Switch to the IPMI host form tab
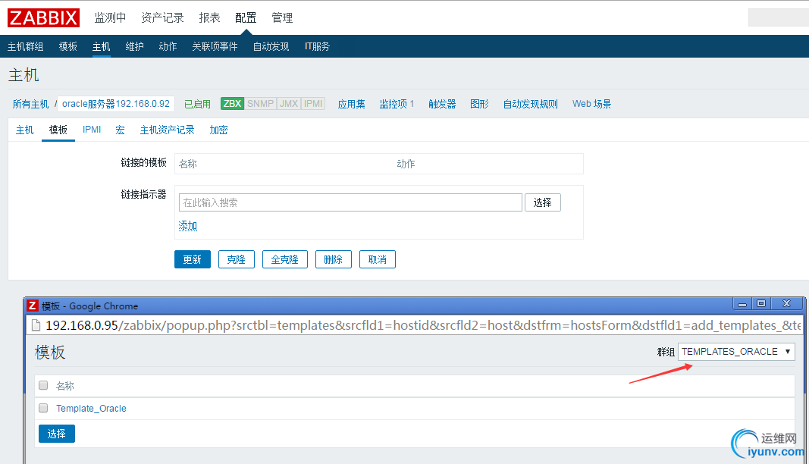This screenshot has width=809, height=464. (92, 130)
